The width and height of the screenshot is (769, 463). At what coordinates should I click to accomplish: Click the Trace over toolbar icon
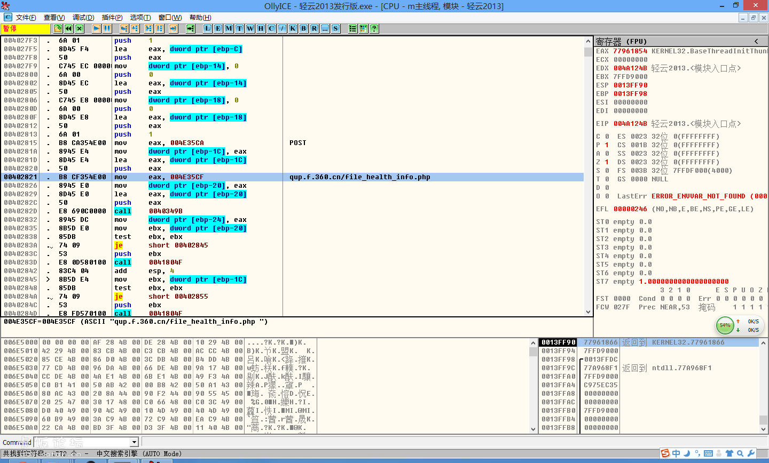pyautogui.click(x=159, y=28)
